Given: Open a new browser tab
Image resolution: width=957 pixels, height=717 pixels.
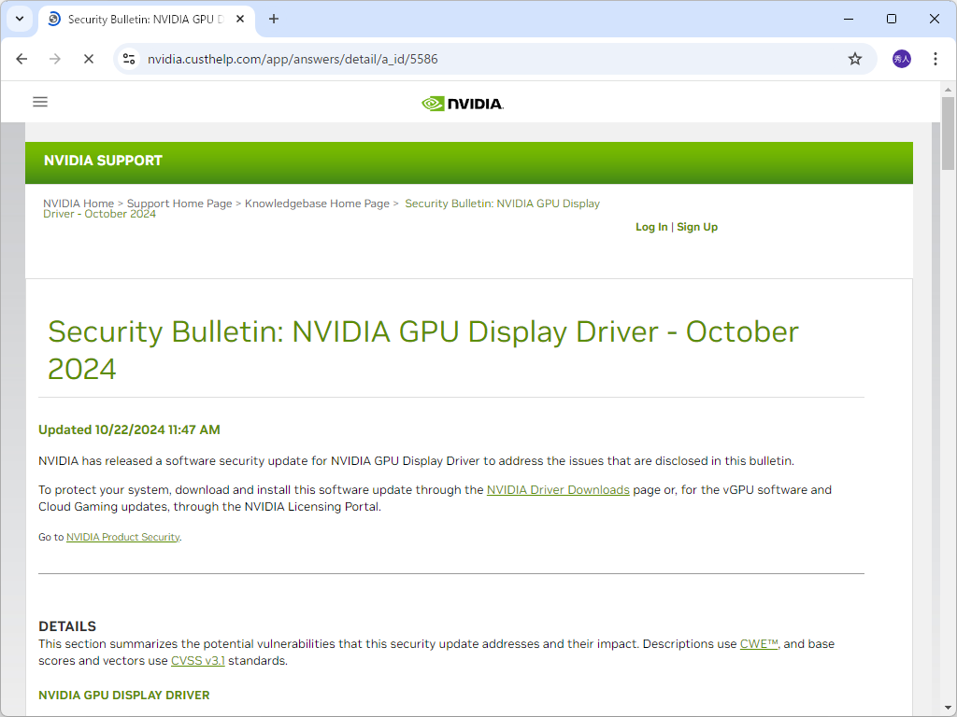Looking at the screenshot, I should click(x=274, y=19).
